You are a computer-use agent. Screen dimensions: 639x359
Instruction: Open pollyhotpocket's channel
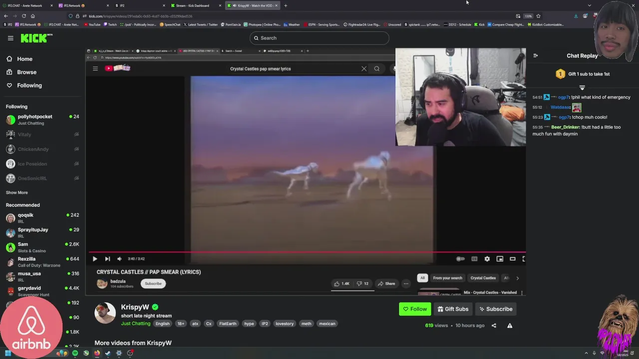tap(42, 120)
